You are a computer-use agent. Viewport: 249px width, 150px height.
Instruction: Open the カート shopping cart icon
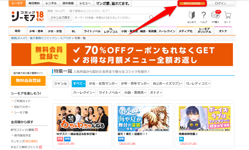pos(227,17)
